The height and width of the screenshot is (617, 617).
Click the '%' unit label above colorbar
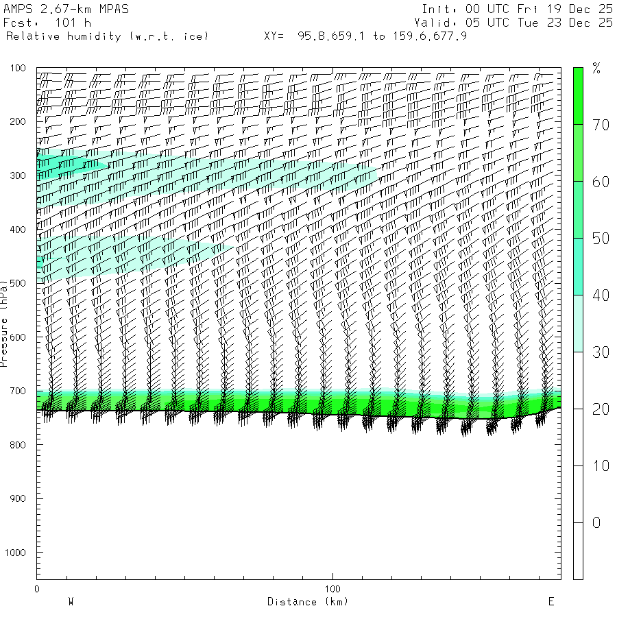click(x=596, y=69)
